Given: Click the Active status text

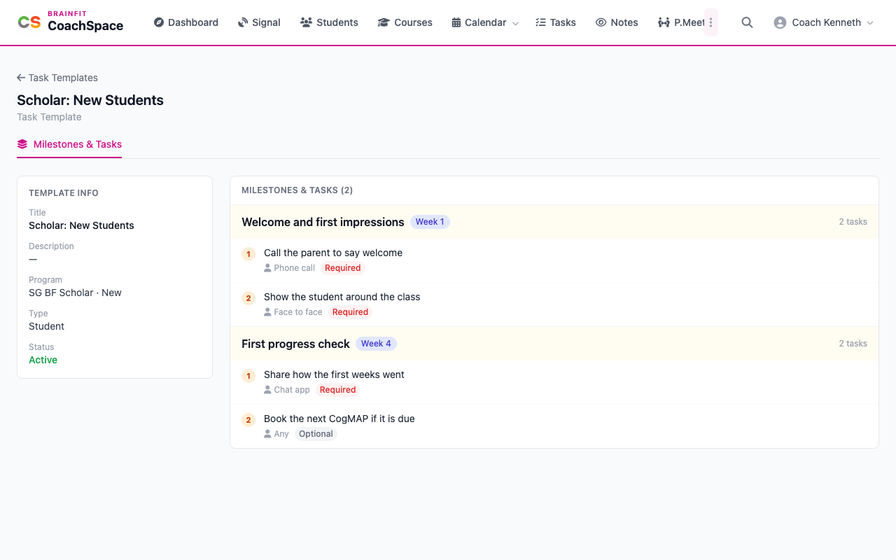Looking at the screenshot, I should tap(43, 360).
